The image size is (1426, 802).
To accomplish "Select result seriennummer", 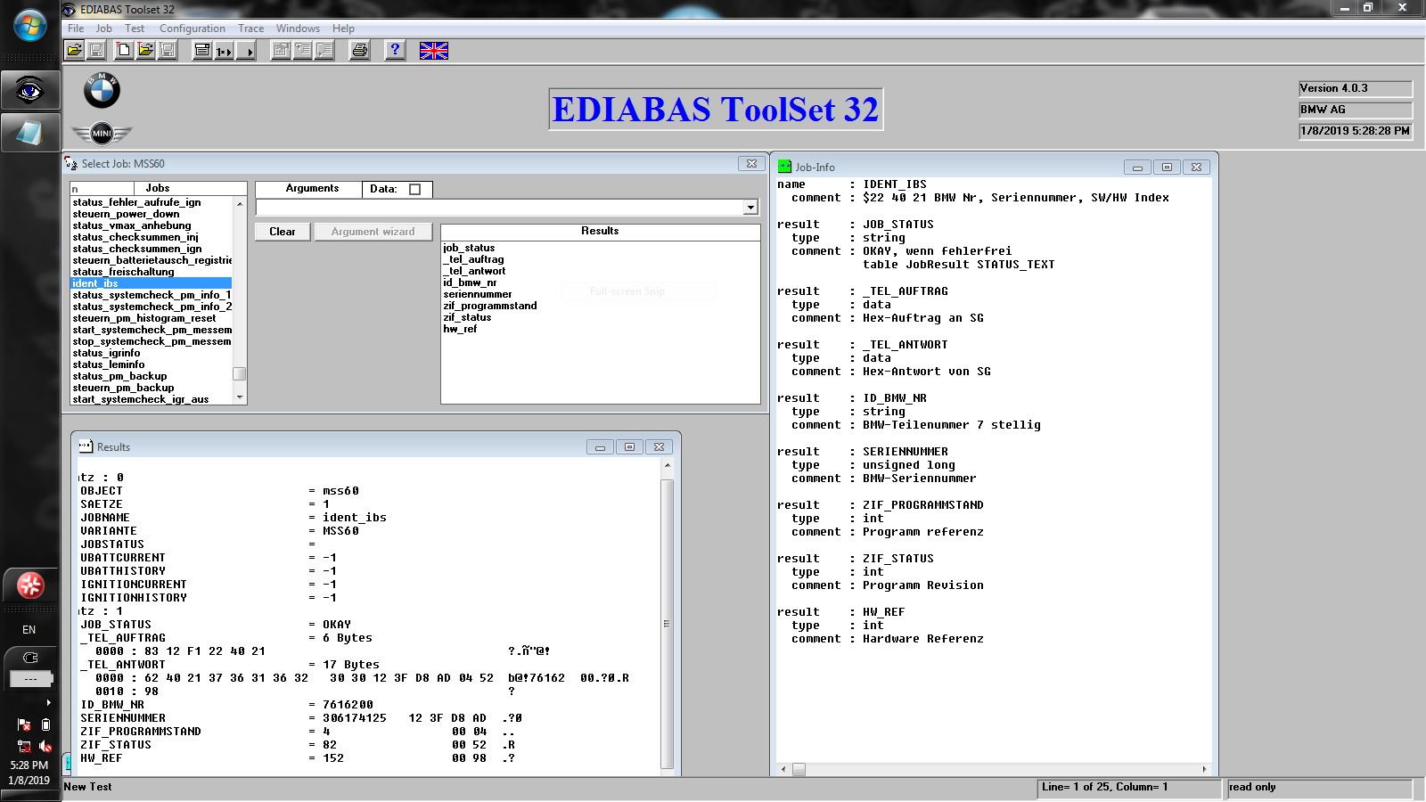I will click(x=478, y=294).
